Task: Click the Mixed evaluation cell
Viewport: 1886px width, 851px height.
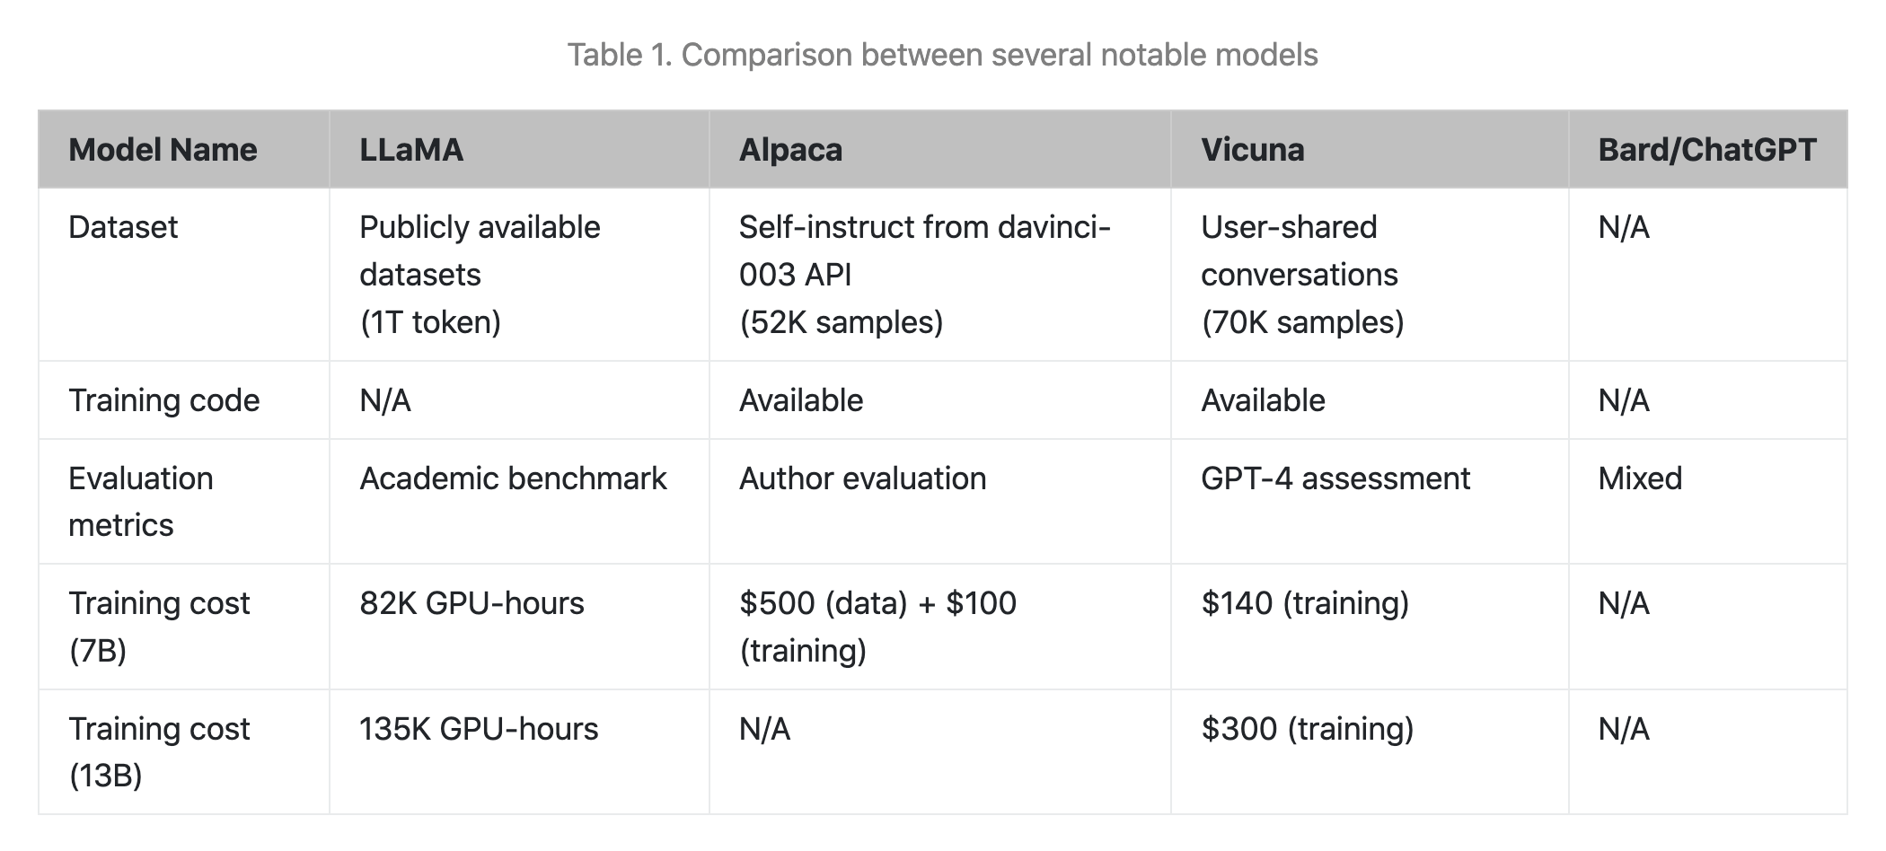Action: tap(1708, 502)
